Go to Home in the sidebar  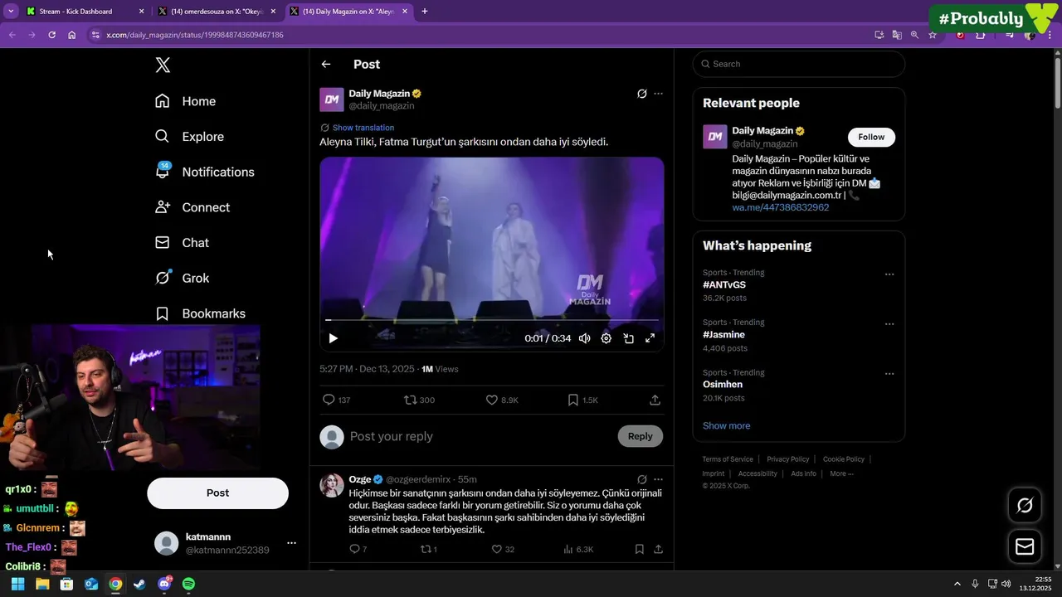(186, 101)
